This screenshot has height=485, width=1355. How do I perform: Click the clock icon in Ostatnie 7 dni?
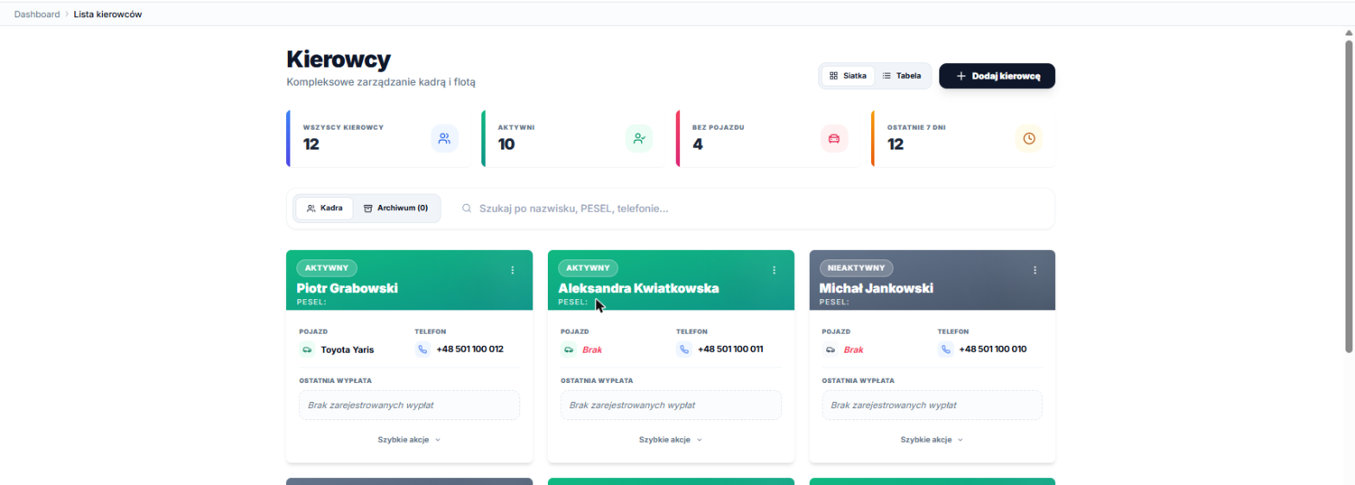tap(1028, 138)
